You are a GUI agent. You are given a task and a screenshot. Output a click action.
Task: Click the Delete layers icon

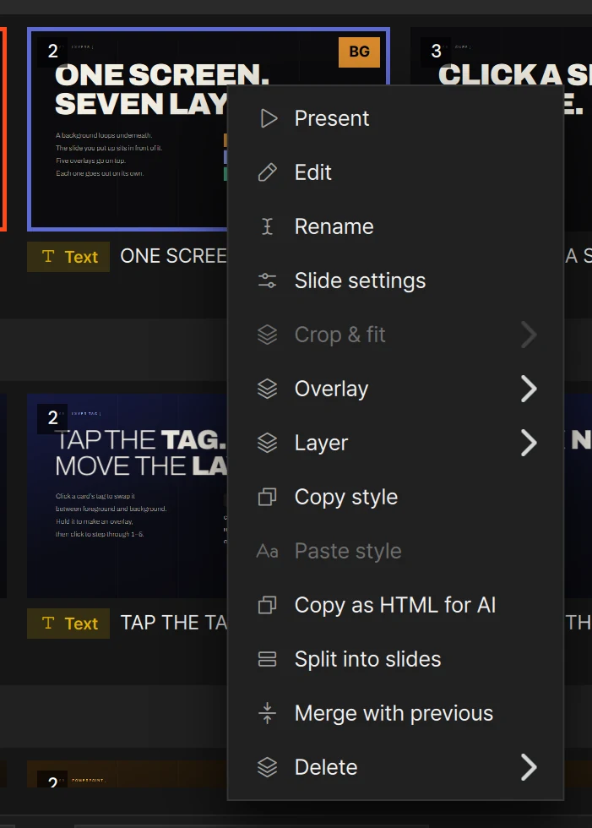click(268, 767)
